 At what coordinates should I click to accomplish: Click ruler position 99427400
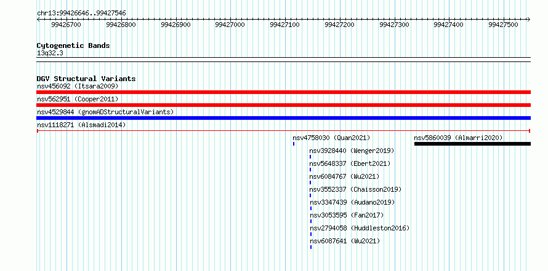tap(449, 25)
